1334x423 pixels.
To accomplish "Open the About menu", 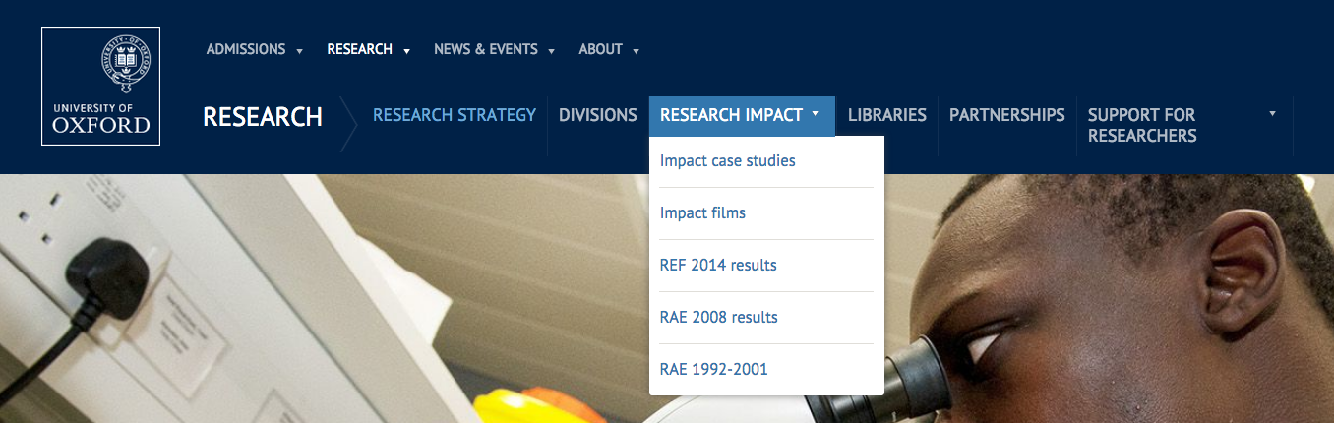I will click(600, 49).
